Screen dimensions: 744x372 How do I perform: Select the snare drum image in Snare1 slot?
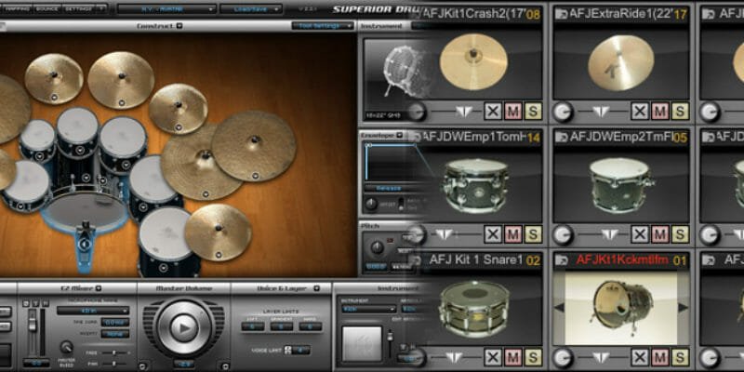tap(474, 310)
